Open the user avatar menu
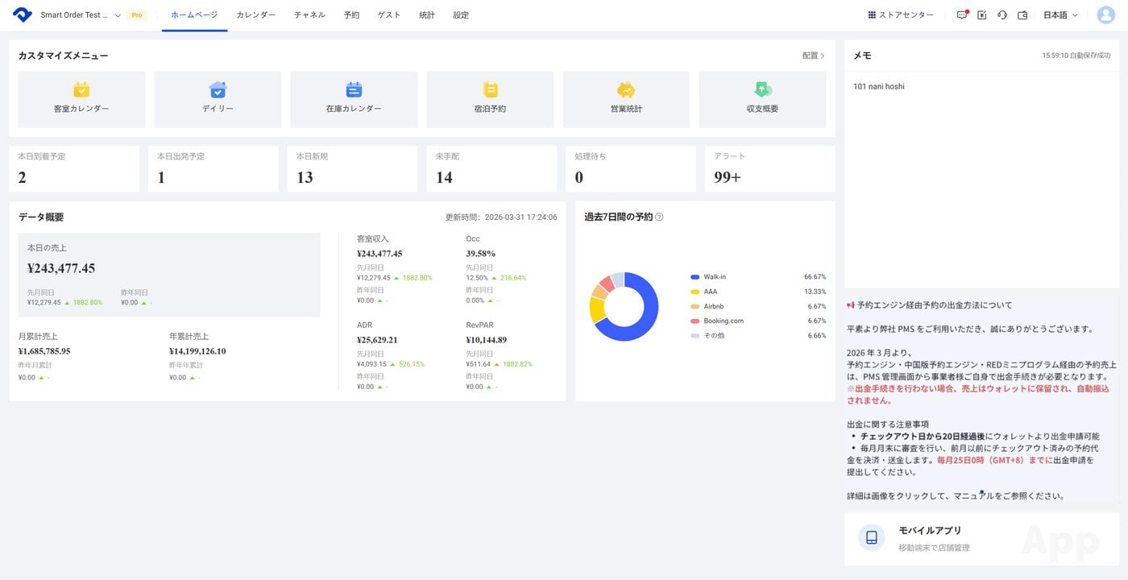This screenshot has width=1128, height=580. [x=1106, y=15]
